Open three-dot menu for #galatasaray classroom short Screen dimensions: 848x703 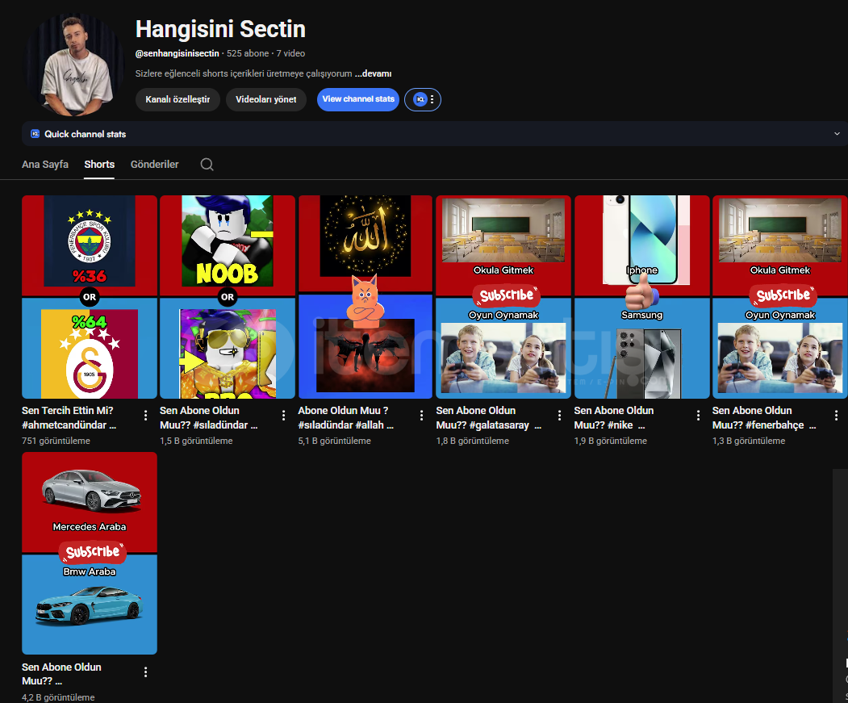pos(559,416)
